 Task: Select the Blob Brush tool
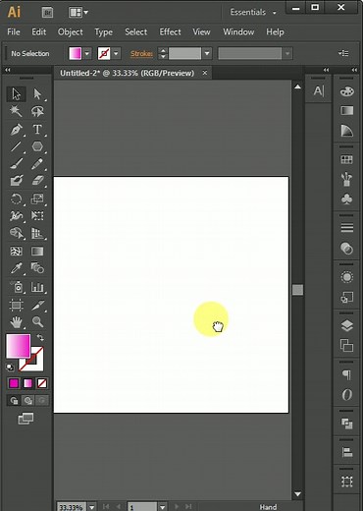(16, 181)
